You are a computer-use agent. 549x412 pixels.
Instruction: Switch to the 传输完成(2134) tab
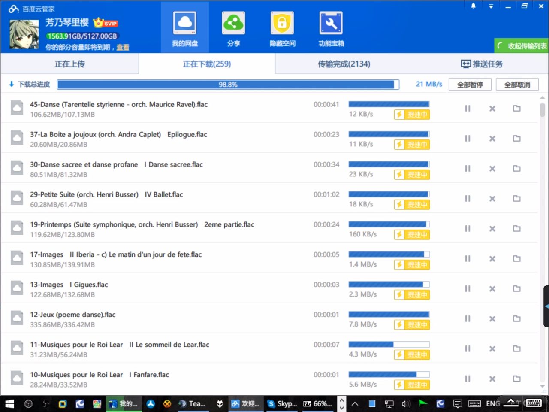point(344,64)
